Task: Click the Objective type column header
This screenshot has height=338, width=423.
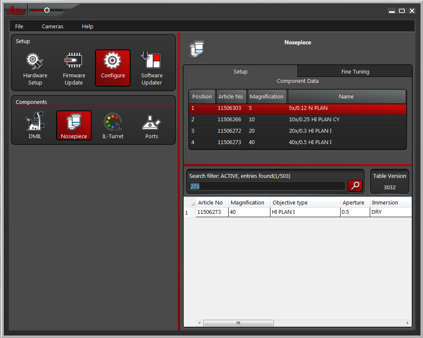Action: [306, 202]
